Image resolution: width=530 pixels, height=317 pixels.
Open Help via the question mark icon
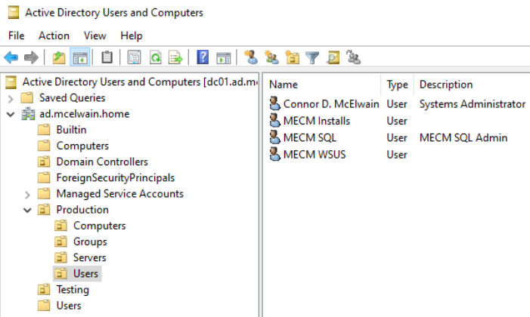pyautogui.click(x=203, y=57)
